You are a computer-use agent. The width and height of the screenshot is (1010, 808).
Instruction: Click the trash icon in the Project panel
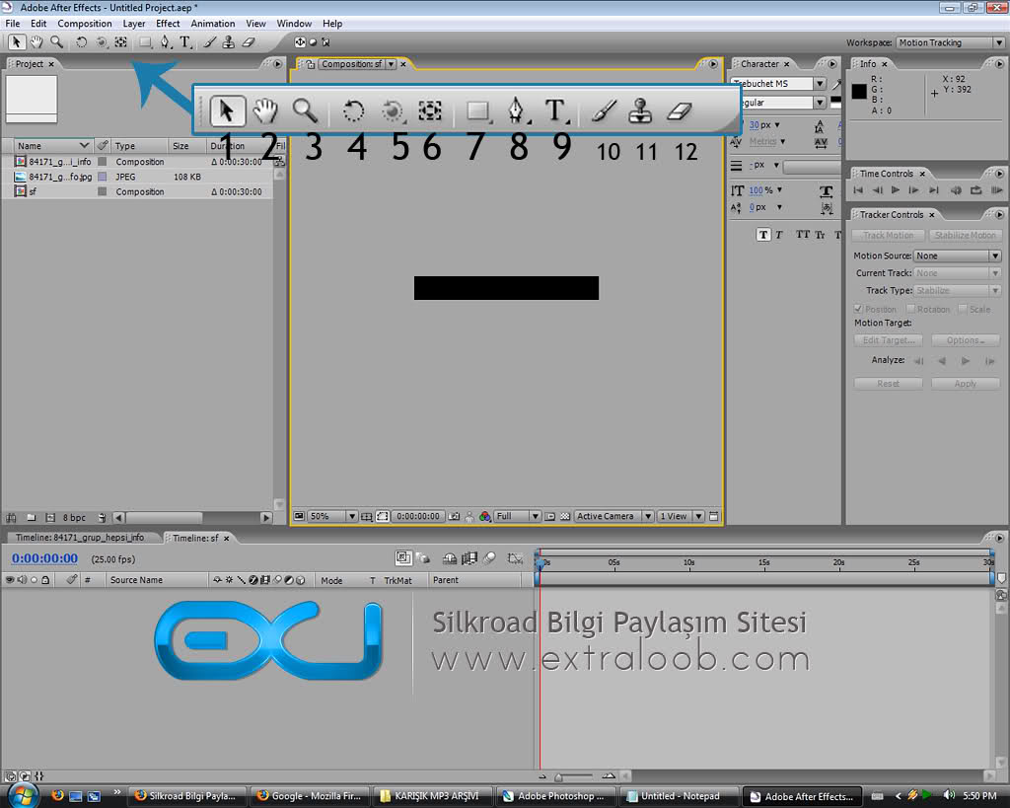coord(102,517)
